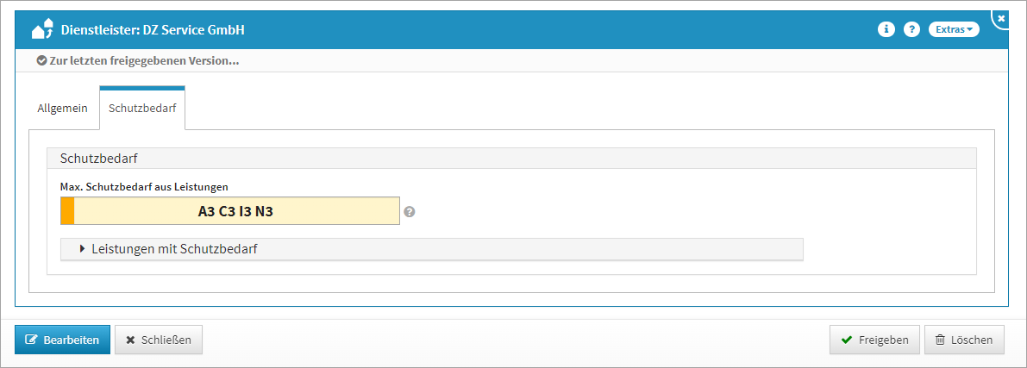Screen dimensions: 1027x368
Task: Click the question mark help icon in the header
Action: (x=911, y=29)
